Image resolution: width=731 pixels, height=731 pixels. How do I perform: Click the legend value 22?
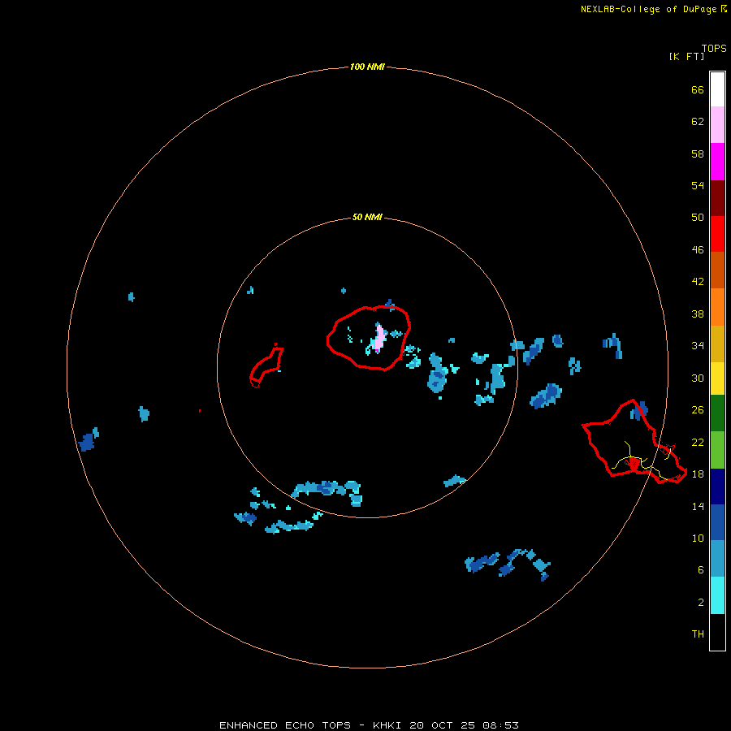click(698, 442)
